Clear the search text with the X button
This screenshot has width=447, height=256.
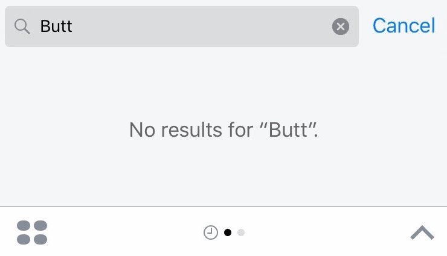(x=341, y=27)
